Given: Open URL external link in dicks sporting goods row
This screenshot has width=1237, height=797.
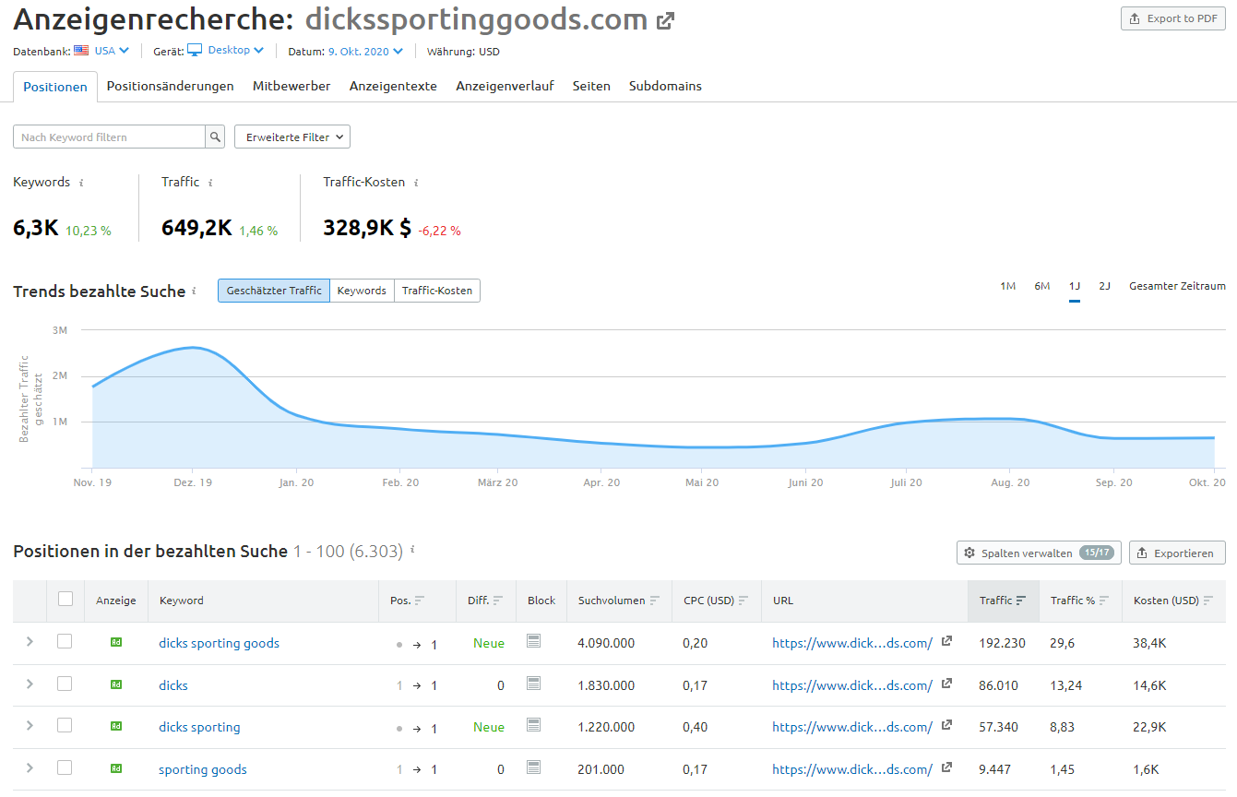Looking at the screenshot, I should 946,642.
